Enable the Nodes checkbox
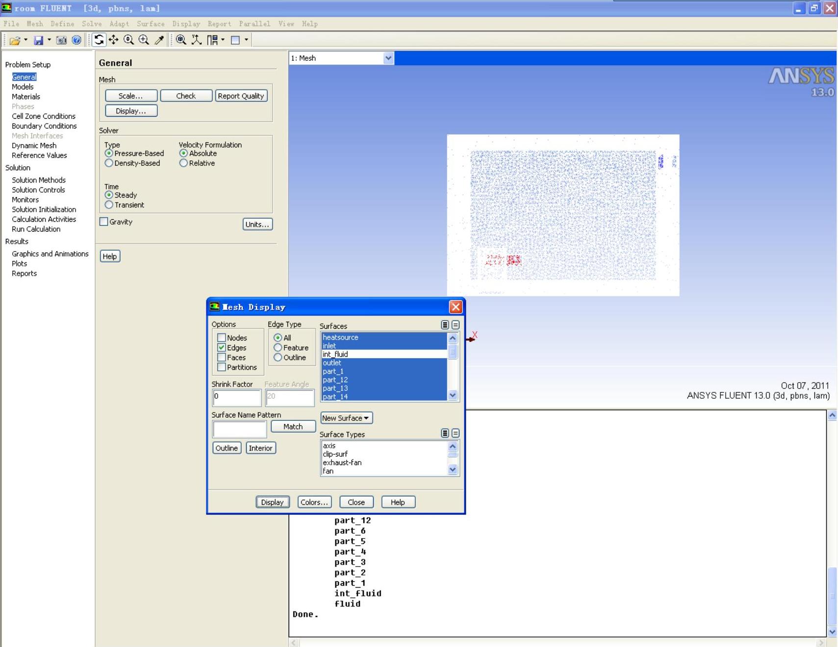The width and height of the screenshot is (838, 647). 222,337
